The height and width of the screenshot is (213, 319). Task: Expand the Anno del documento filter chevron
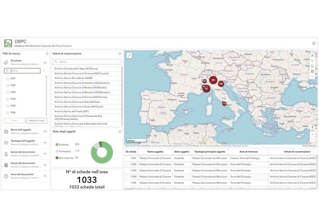coord(45,176)
